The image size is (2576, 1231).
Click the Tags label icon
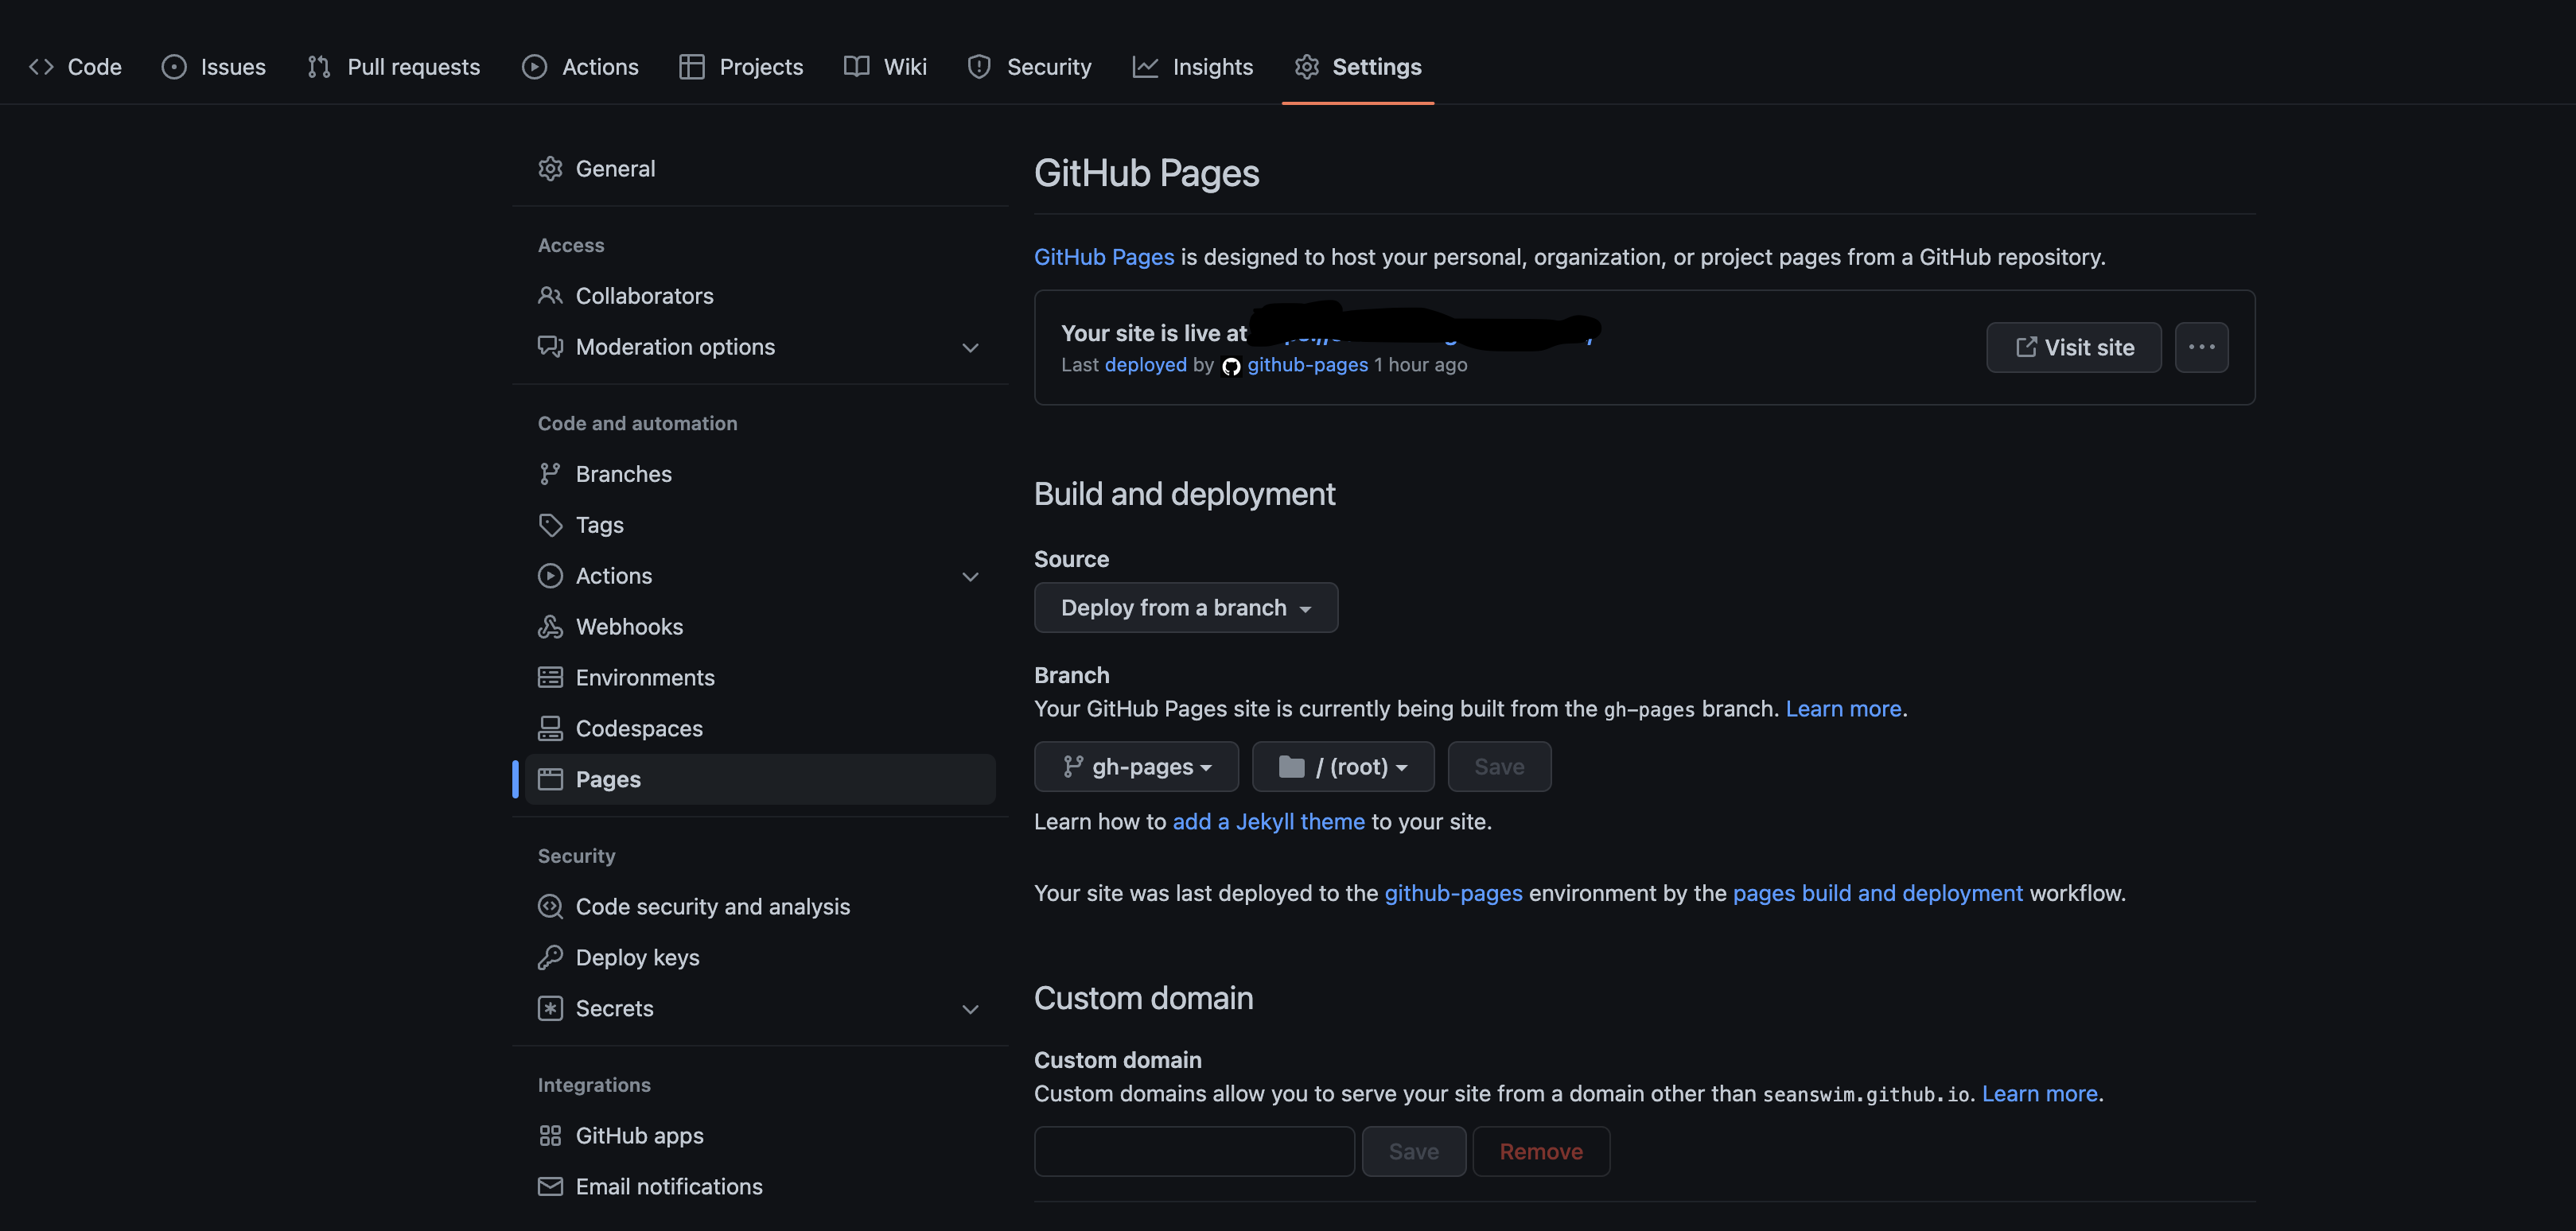[550, 525]
